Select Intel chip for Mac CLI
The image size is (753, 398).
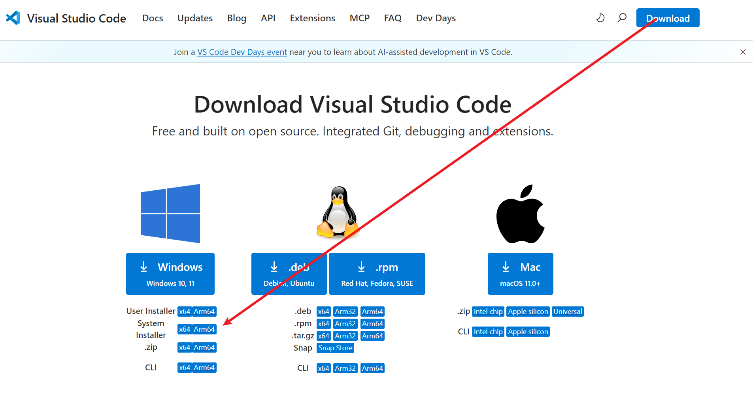click(488, 332)
